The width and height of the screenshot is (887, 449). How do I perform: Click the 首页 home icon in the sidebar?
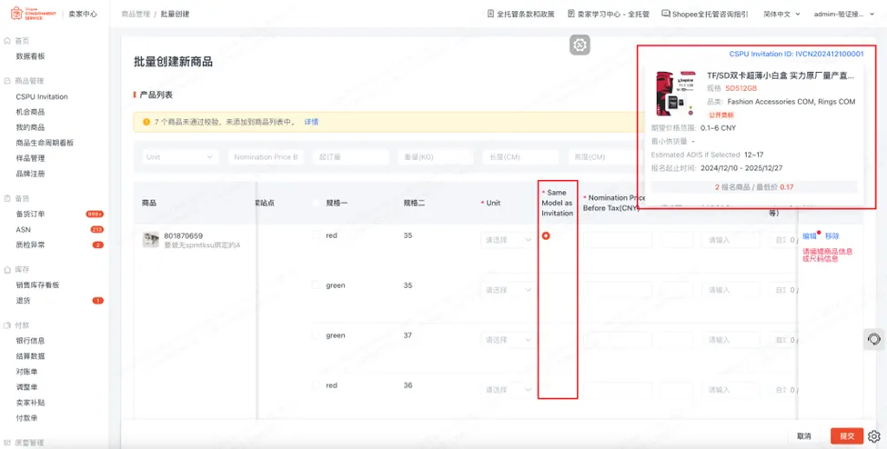click(8, 41)
